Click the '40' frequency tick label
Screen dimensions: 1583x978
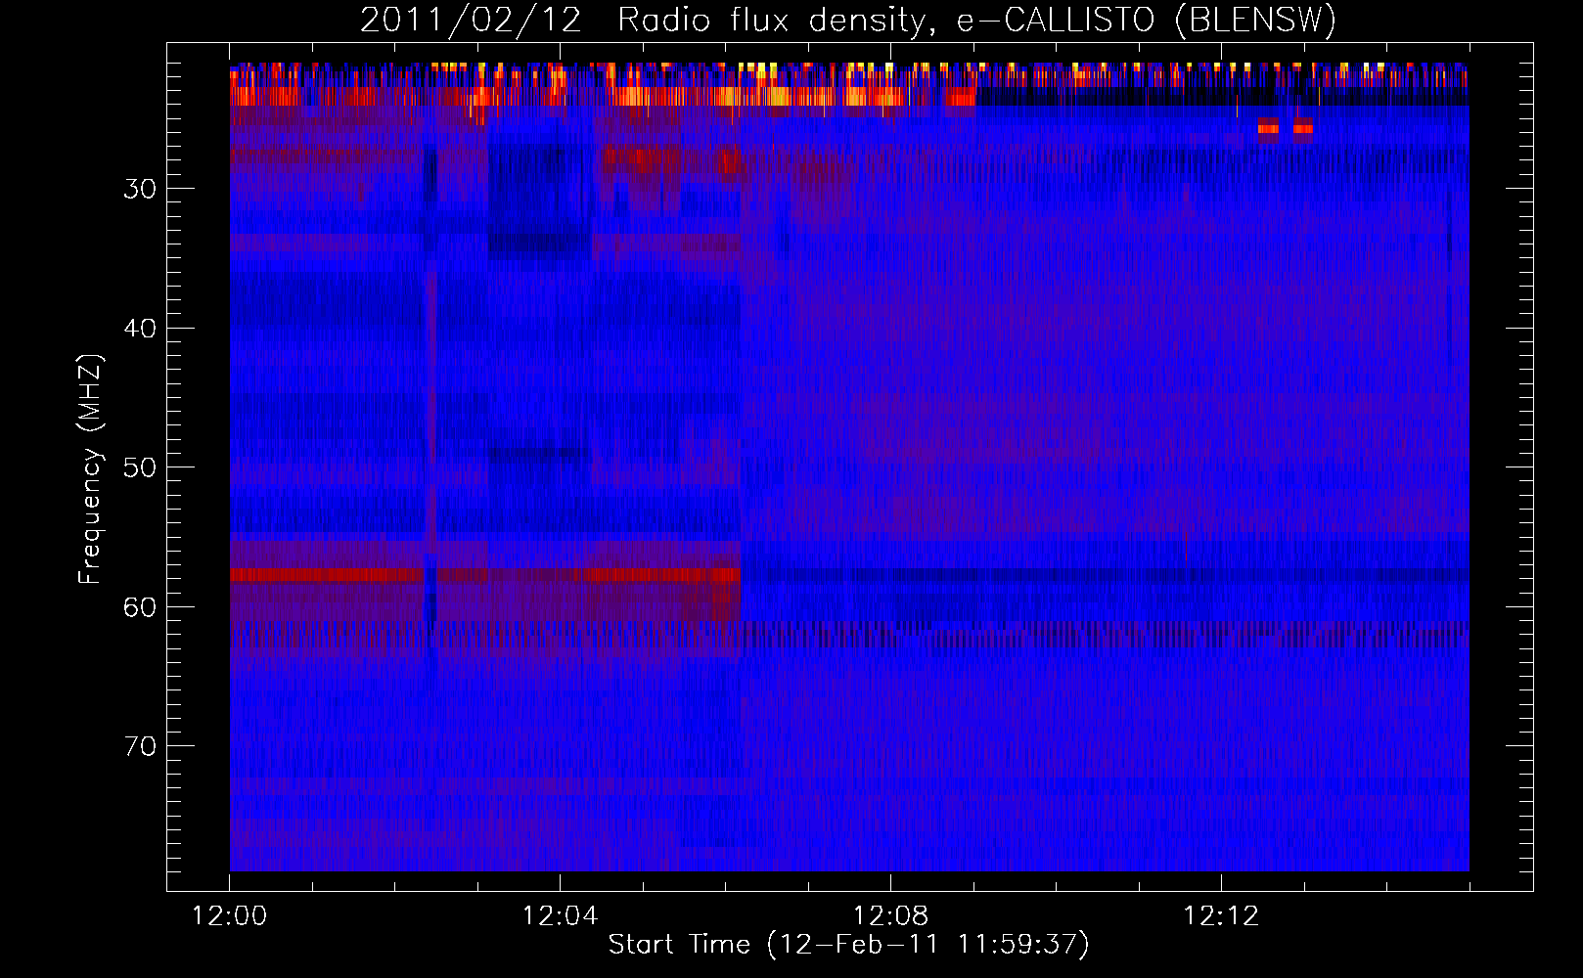pos(140,329)
